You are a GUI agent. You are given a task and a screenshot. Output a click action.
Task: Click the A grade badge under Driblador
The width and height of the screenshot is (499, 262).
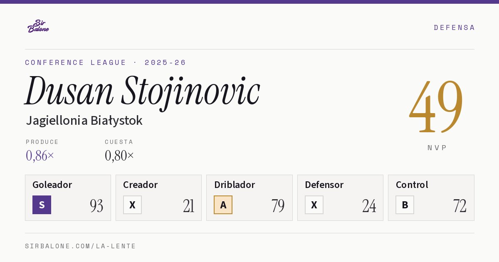(x=223, y=205)
